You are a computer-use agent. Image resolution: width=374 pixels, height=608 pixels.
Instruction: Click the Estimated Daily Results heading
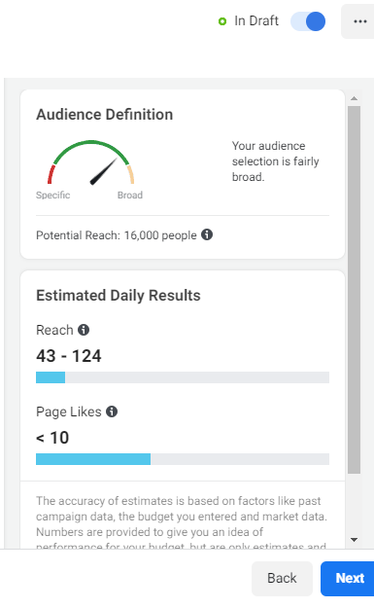tap(119, 296)
